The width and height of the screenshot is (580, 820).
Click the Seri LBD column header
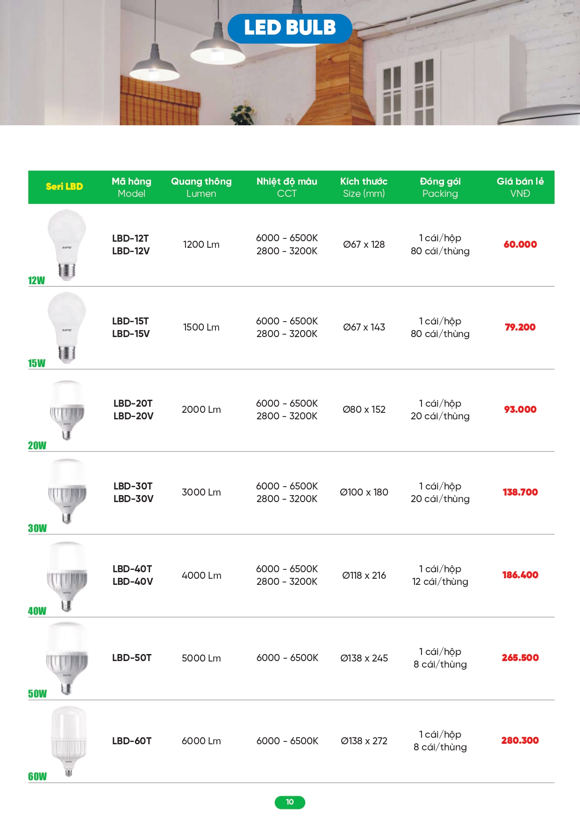point(64,187)
